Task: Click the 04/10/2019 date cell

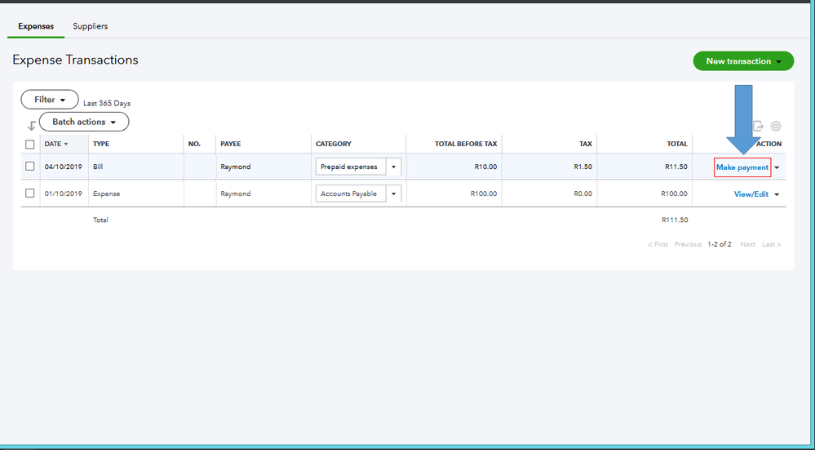Action: (64, 167)
